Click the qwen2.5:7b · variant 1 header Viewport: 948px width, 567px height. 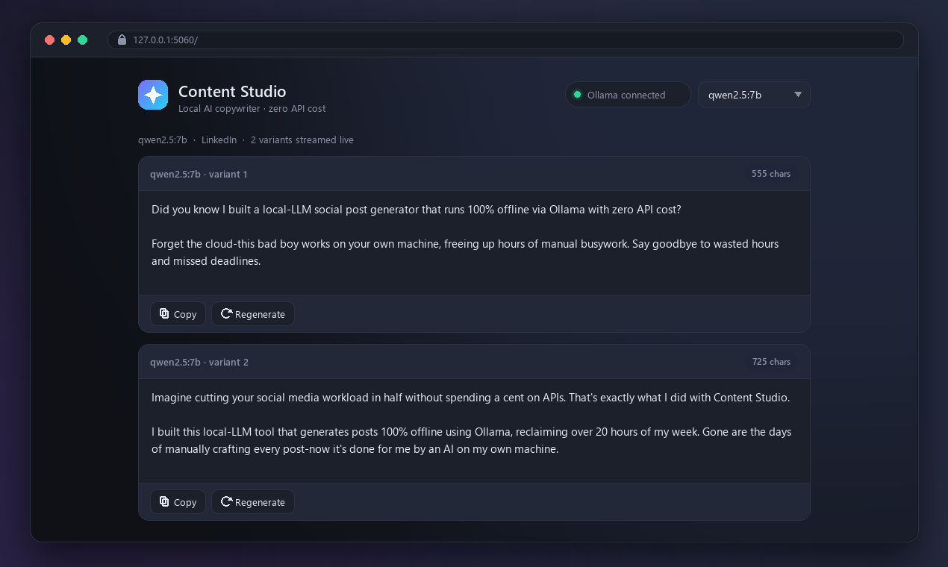point(199,174)
